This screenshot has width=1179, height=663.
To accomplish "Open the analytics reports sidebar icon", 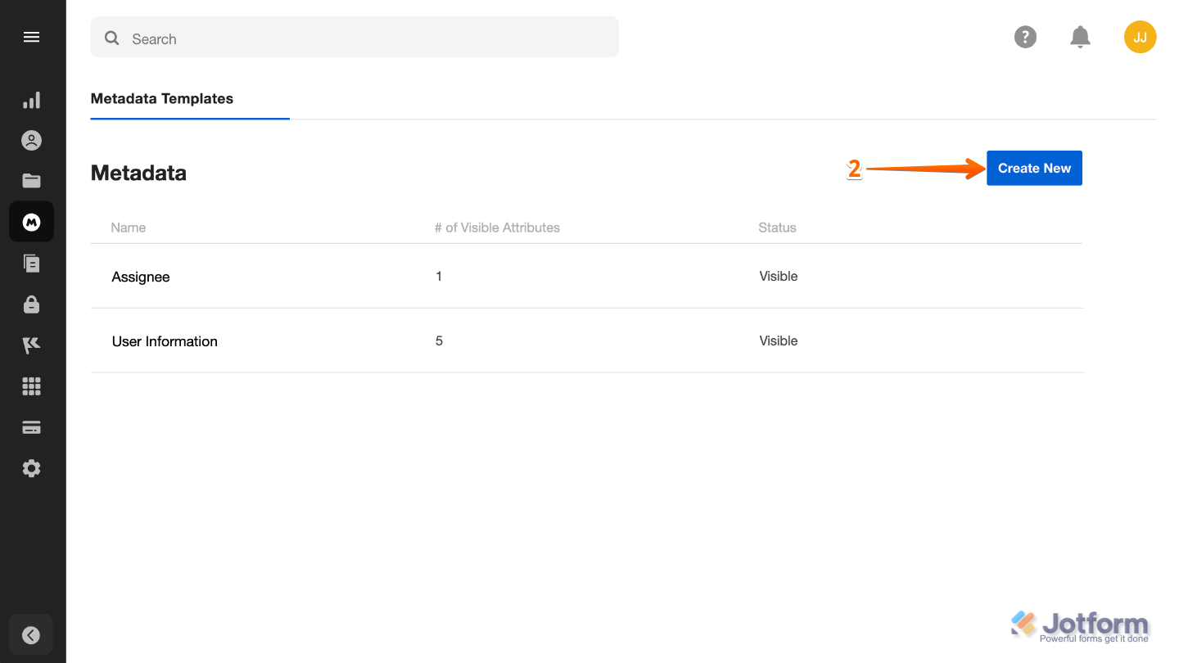I will [31, 99].
